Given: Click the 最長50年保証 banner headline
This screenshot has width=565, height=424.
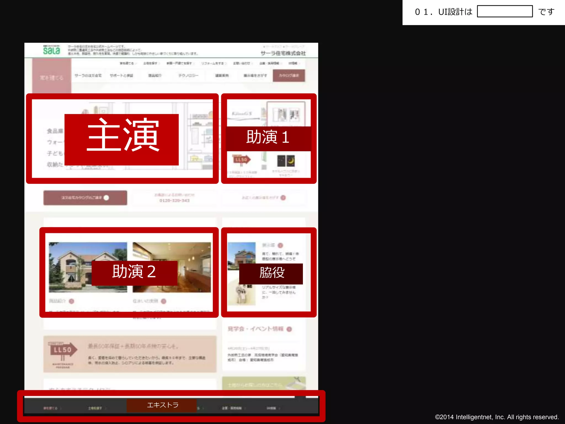Looking at the screenshot, I should click(134, 346).
